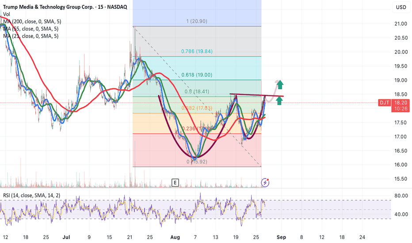
Task: Select the MA 21 indicator legend
Action: [x=31, y=36]
